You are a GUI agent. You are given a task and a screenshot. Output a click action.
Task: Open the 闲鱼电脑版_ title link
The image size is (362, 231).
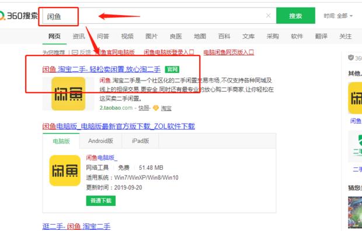click(x=102, y=157)
